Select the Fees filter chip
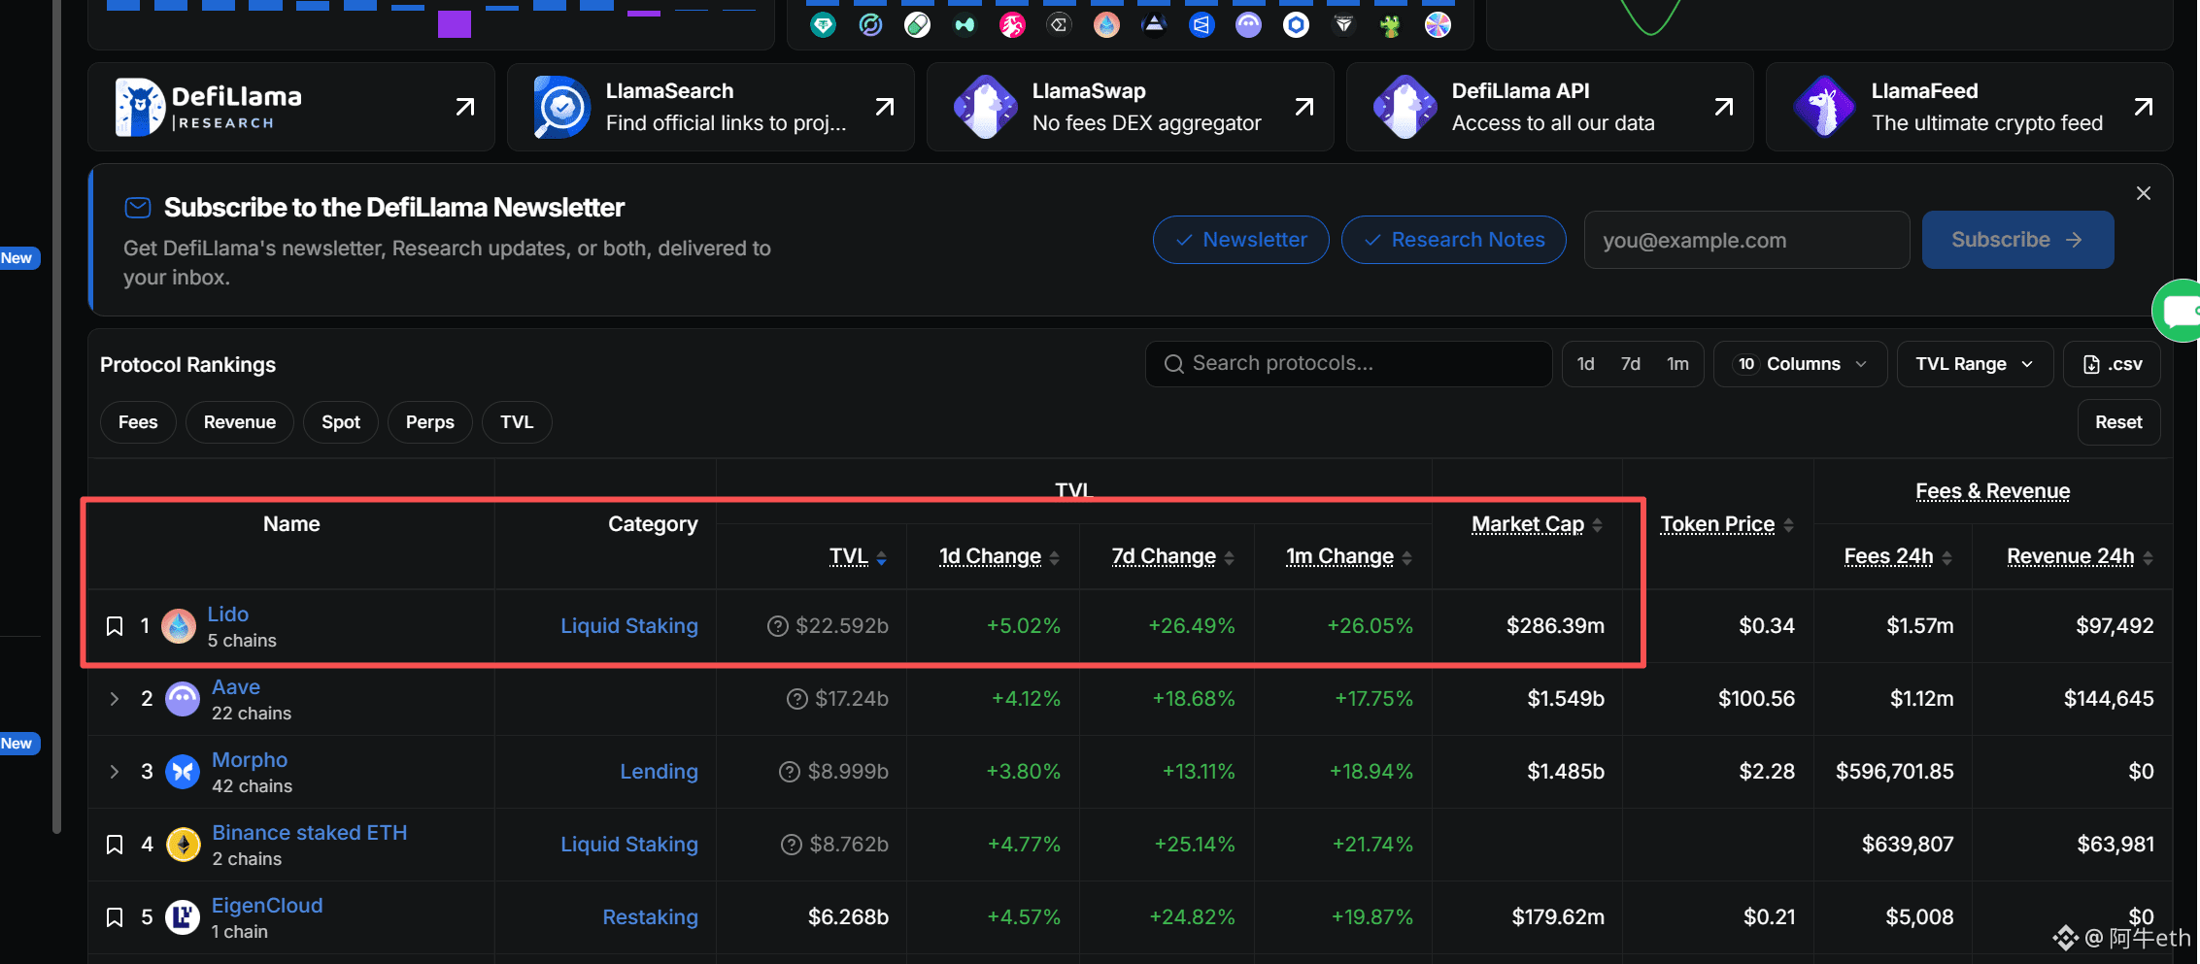The width and height of the screenshot is (2200, 964). click(138, 422)
